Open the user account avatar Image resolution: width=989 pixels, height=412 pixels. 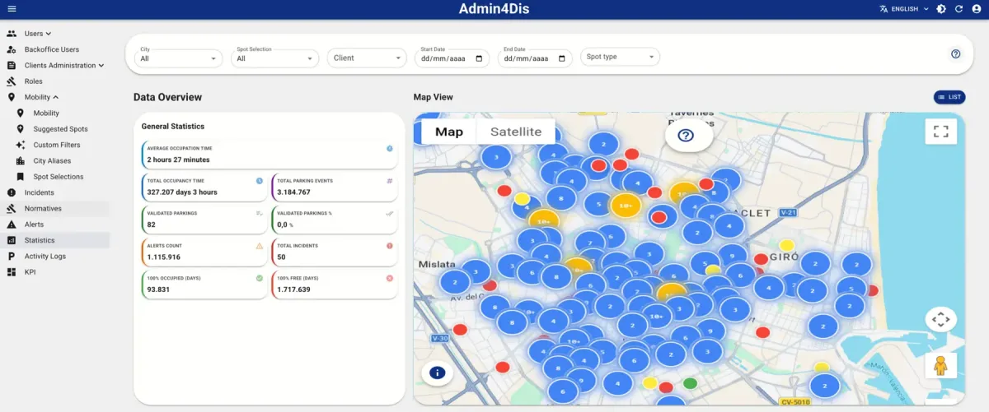pyautogui.click(x=977, y=9)
